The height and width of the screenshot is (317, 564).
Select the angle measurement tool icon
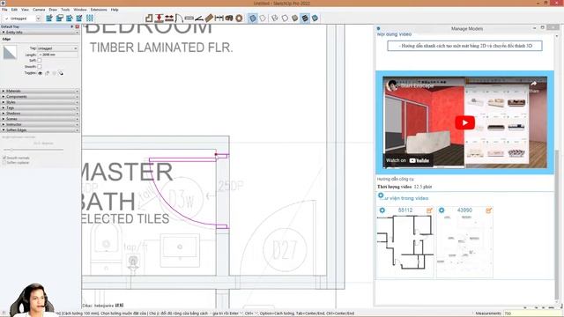point(199,18)
